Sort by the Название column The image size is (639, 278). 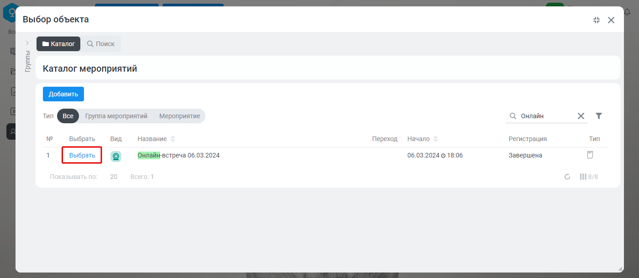(x=156, y=139)
